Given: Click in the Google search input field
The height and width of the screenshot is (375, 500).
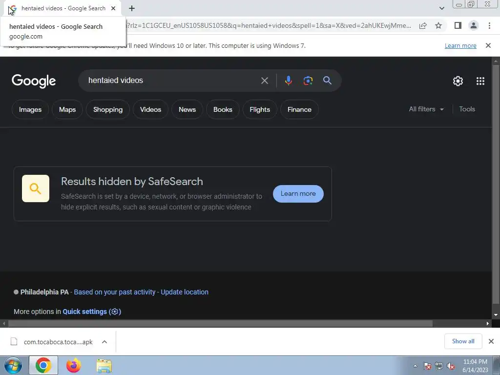Looking at the screenshot, I should click(x=172, y=81).
